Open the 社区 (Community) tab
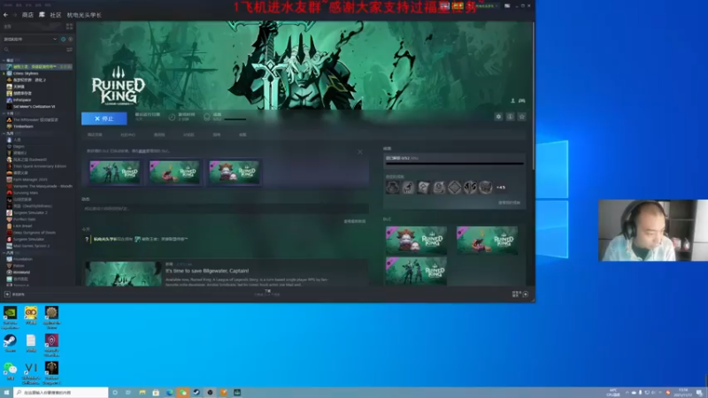 pyautogui.click(x=56, y=15)
